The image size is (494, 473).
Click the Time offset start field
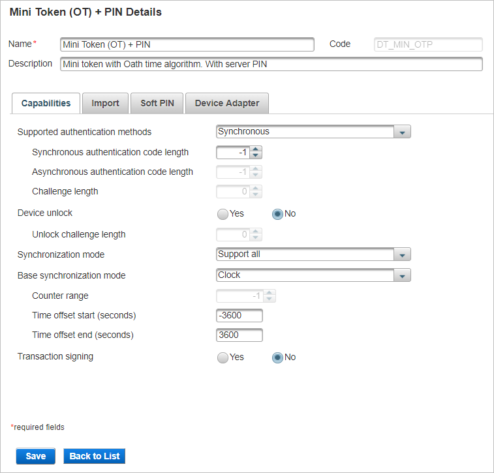click(239, 315)
